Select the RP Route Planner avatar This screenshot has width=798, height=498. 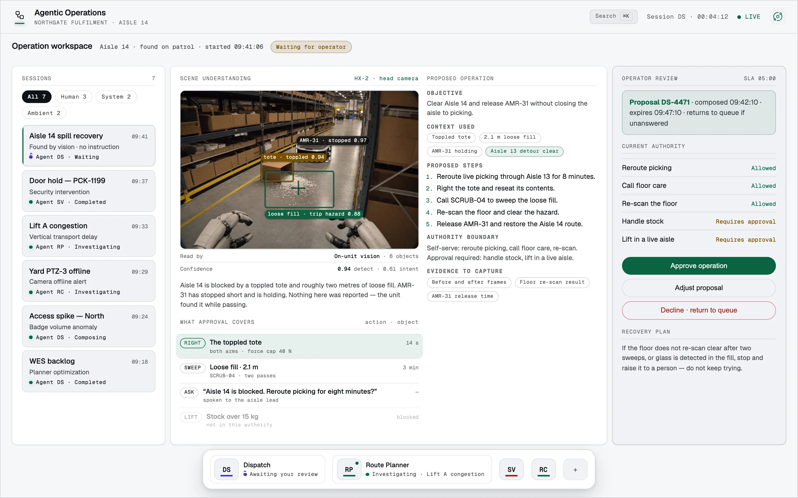coord(349,470)
